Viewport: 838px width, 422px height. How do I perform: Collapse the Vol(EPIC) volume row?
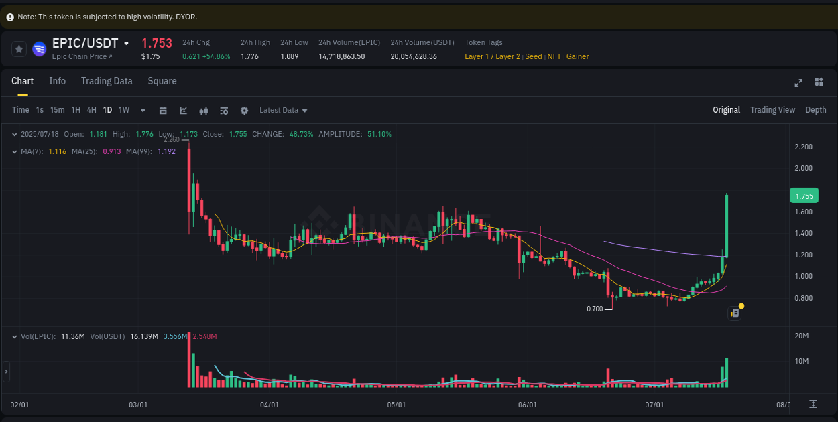pyautogui.click(x=14, y=336)
